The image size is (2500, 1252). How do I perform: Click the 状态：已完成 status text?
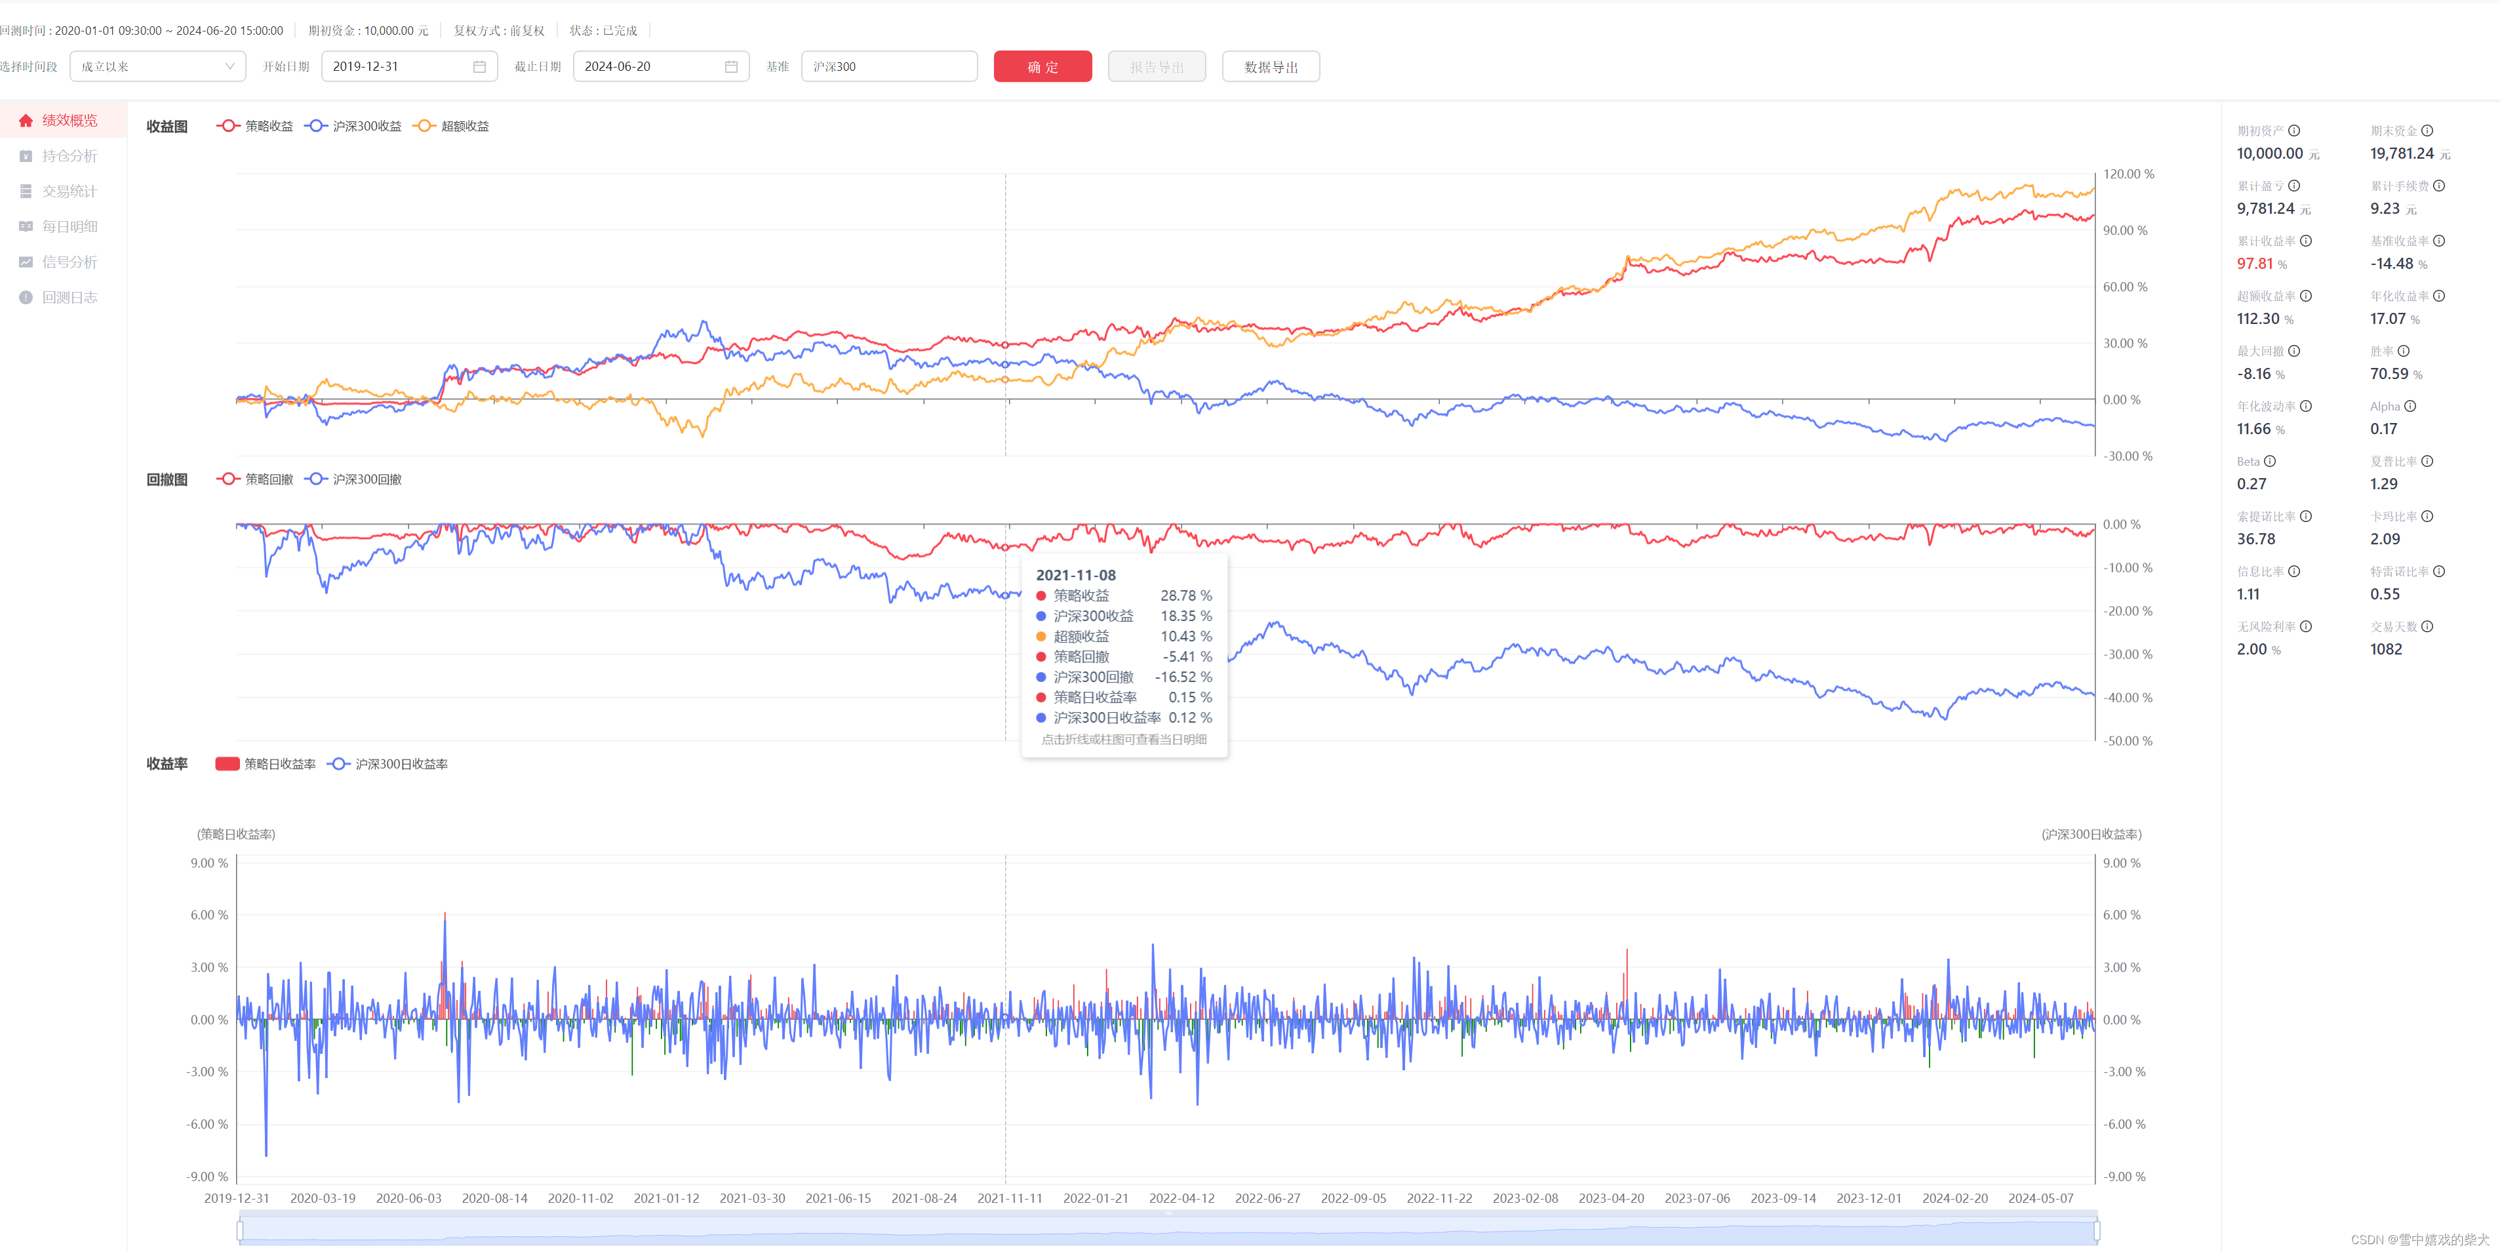coord(604,30)
